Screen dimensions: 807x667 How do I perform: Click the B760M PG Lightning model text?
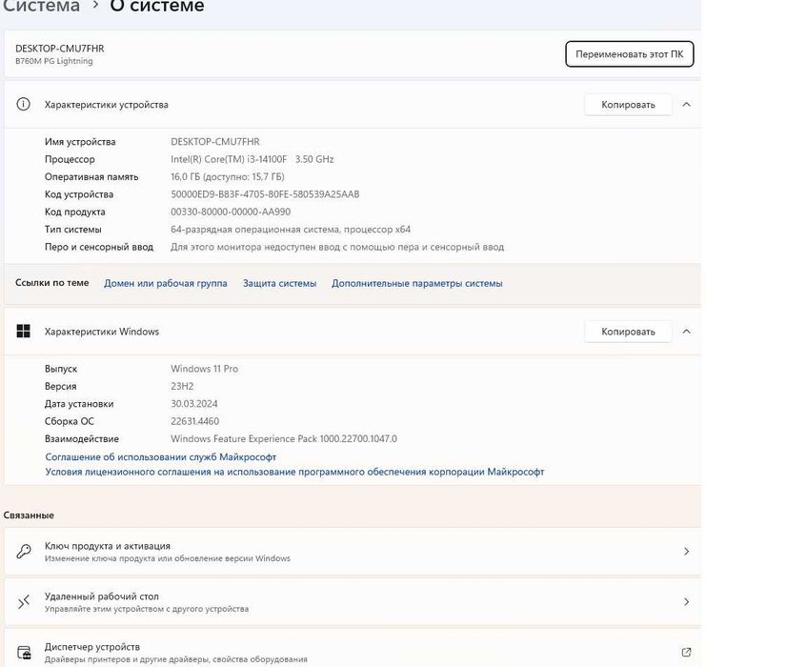[54, 61]
